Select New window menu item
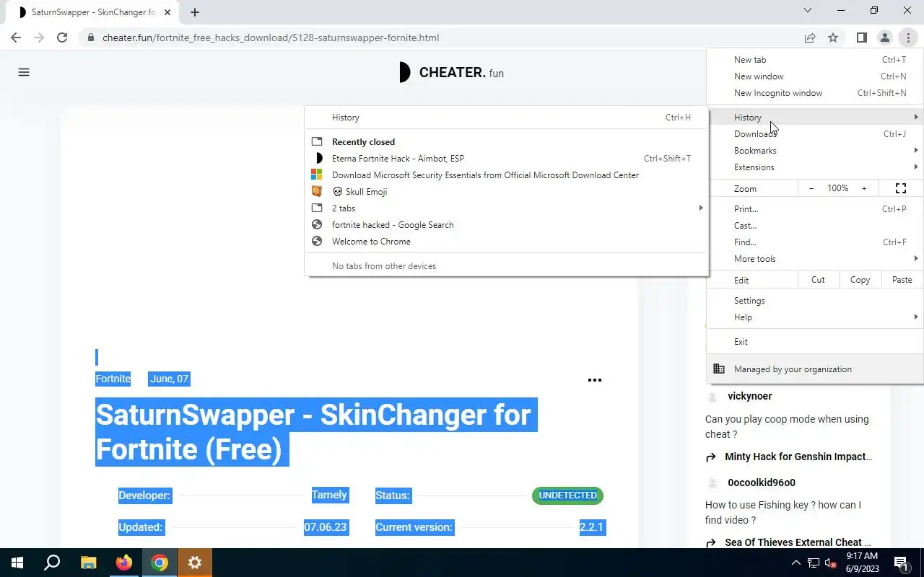 [814, 76]
